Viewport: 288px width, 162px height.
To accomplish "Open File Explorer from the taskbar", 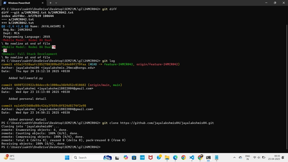I will (167, 158).
